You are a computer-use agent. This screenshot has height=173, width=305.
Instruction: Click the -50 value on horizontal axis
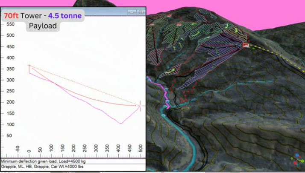[x=18, y=149]
